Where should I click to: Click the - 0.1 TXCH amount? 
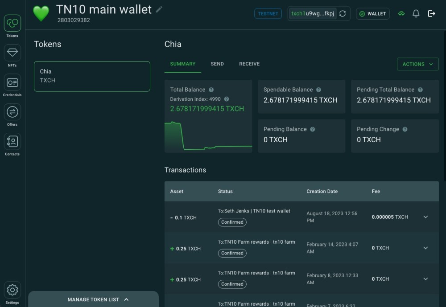pyautogui.click(x=183, y=218)
